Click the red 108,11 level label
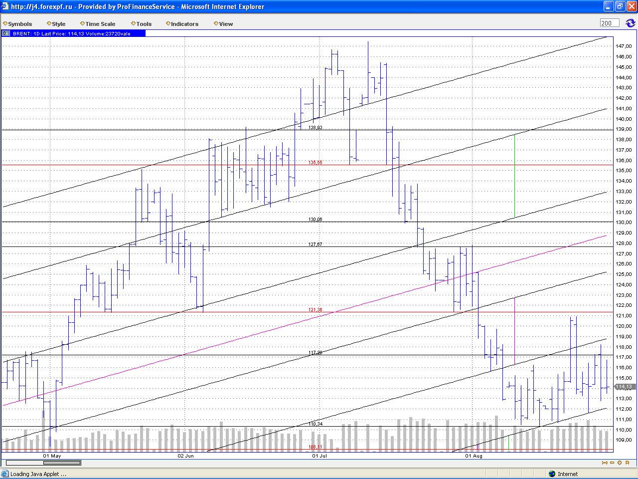The height and width of the screenshot is (479, 638). [315, 447]
